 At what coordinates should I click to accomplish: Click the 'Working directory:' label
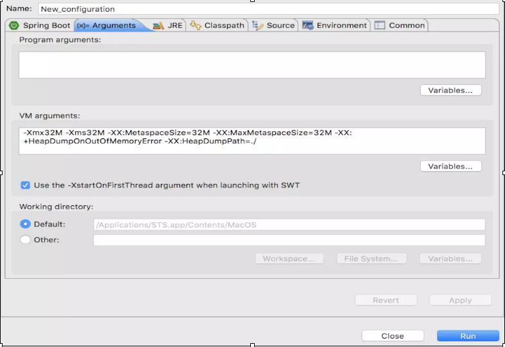tap(57, 207)
